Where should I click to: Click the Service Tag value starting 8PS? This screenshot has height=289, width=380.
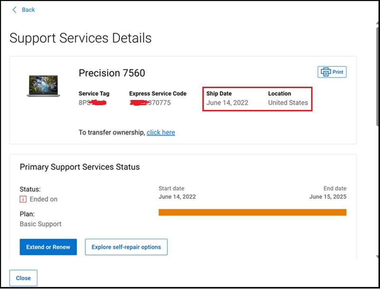pos(93,103)
